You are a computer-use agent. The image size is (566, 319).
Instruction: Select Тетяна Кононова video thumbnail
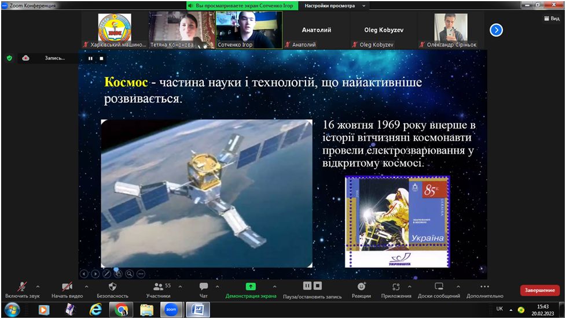[181, 30]
